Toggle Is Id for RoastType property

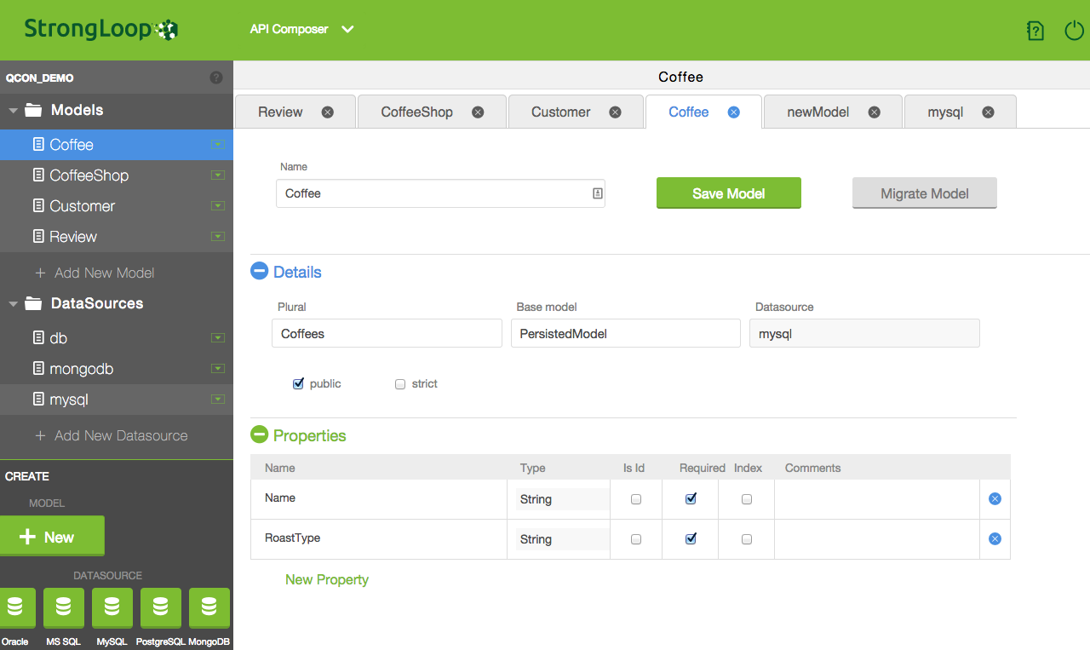[636, 539]
